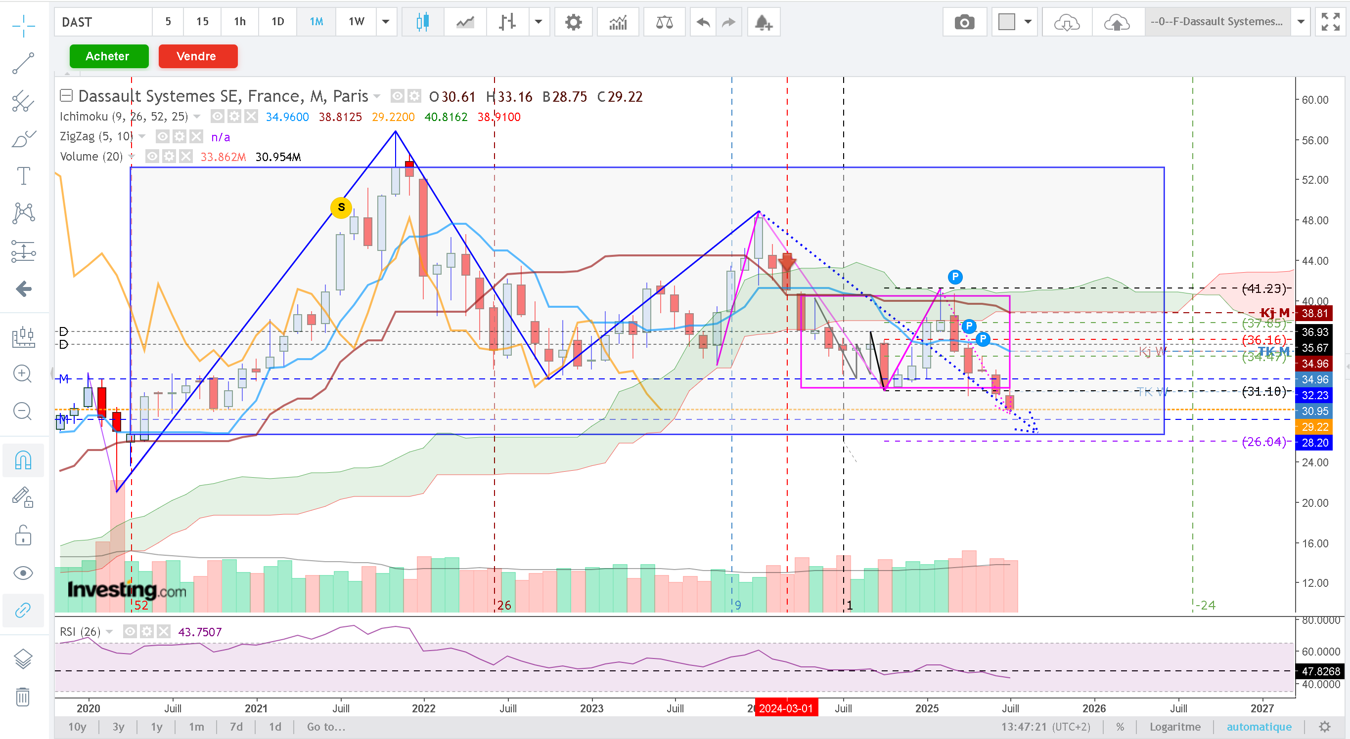Viewport: 1350px width, 739px height.
Task: Open ZigZag indicator settings
Action: coord(179,137)
